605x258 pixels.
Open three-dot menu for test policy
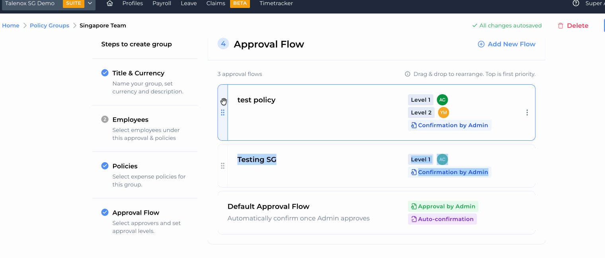pos(527,113)
